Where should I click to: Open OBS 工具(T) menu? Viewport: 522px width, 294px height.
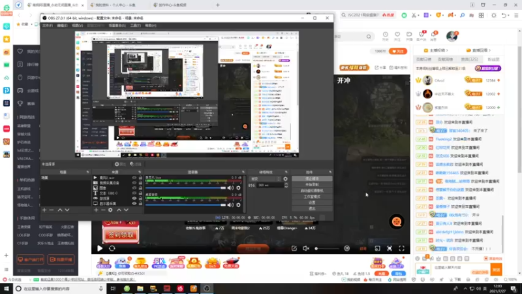point(135,25)
